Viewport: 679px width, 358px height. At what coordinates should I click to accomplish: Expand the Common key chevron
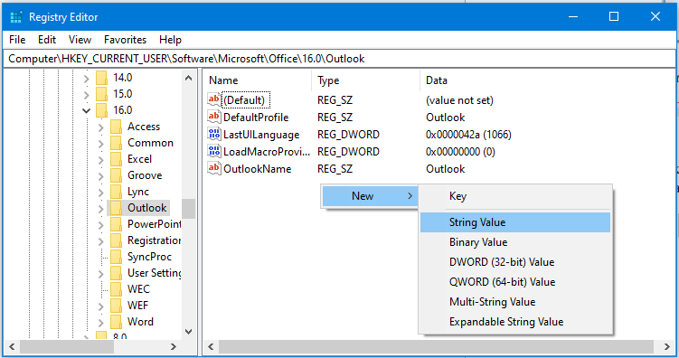tap(101, 144)
